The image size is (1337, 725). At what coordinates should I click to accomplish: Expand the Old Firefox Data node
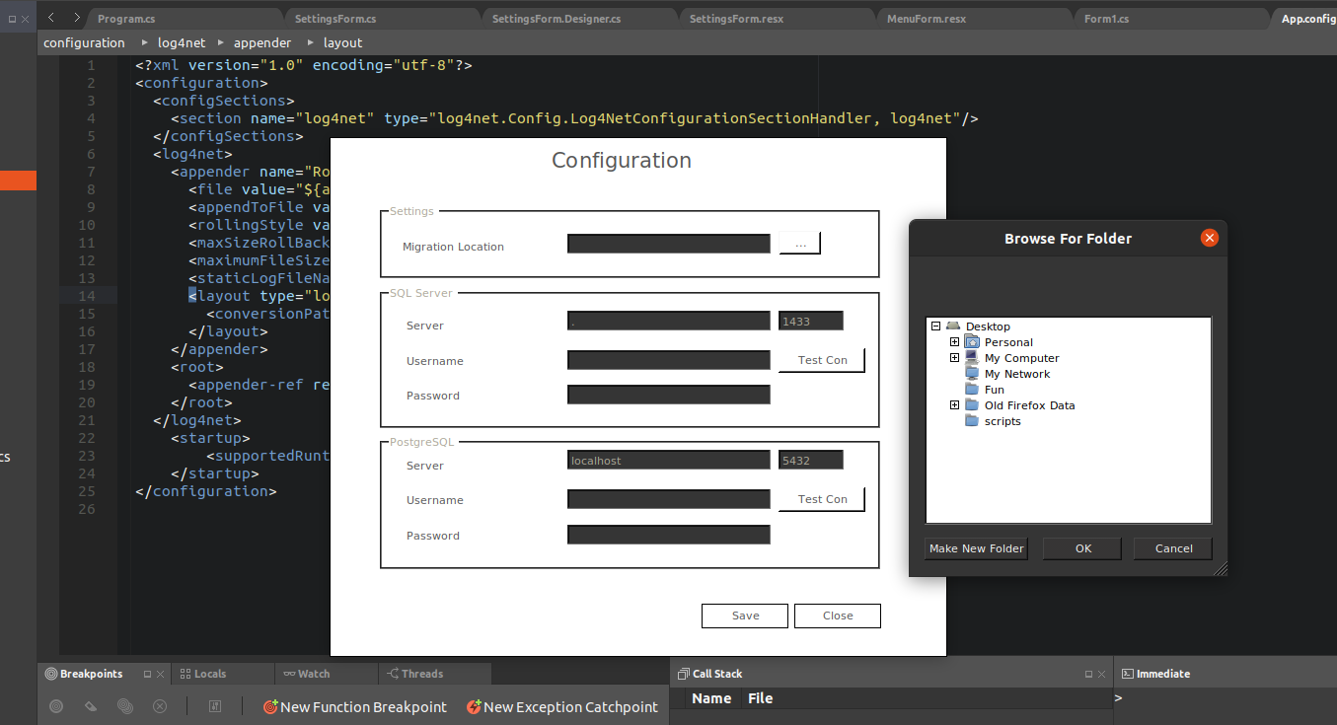tap(954, 405)
